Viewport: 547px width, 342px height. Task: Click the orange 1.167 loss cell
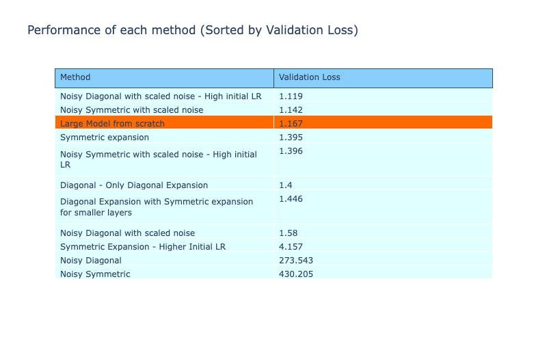(x=291, y=123)
